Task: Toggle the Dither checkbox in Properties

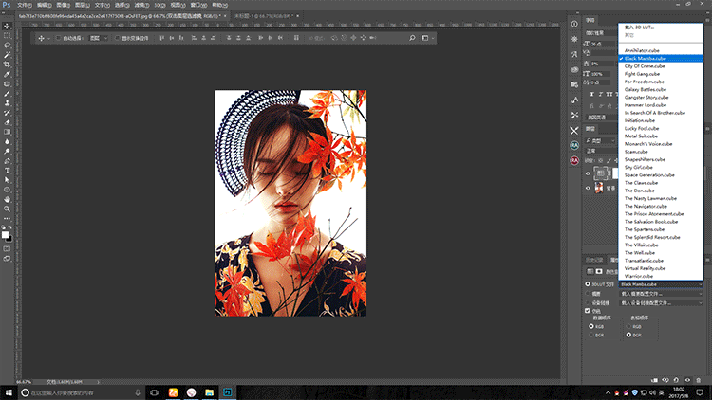Action: [x=588, y=311]
